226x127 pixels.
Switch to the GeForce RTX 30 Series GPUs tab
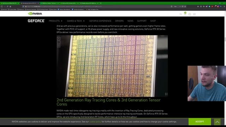tap(69, 3)
